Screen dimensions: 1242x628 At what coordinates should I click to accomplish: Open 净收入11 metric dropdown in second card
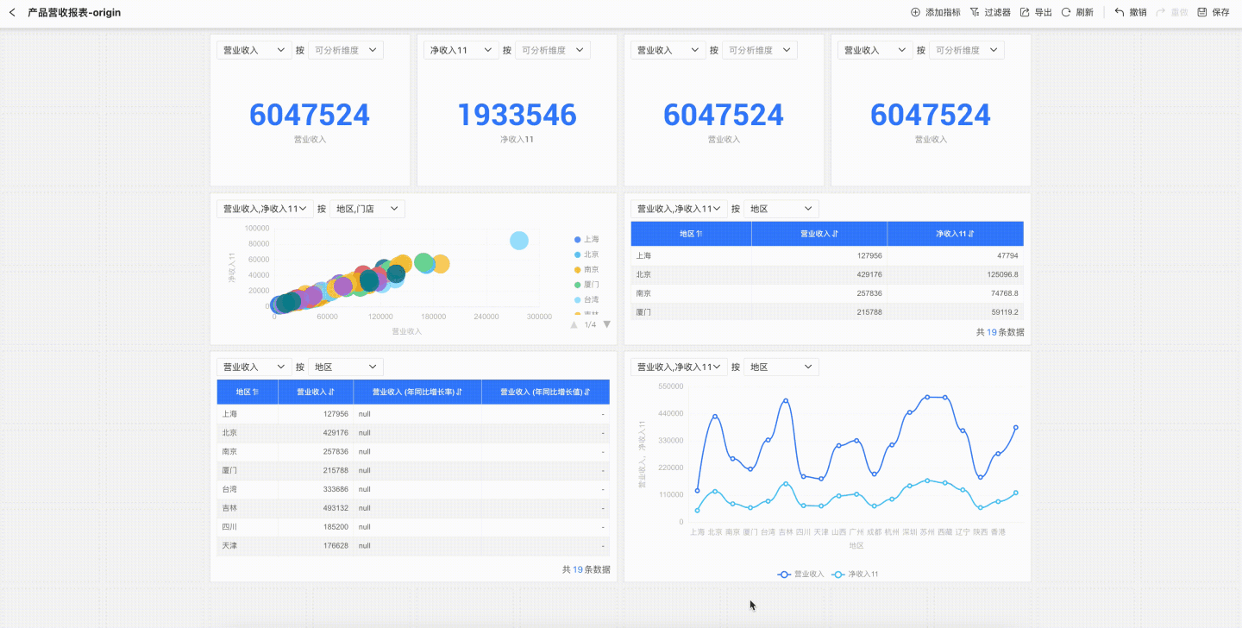[461, 50]
